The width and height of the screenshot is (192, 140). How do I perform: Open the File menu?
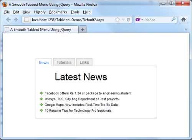click(7, 12)
